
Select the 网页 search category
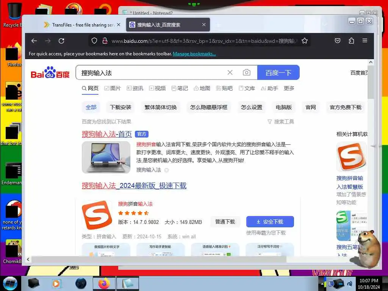(x=90, y=88)
